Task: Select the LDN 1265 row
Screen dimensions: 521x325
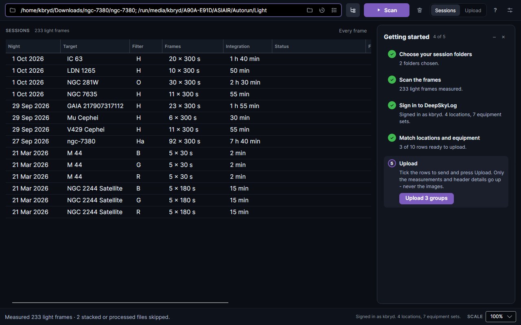Action: (x=188, y=71)
